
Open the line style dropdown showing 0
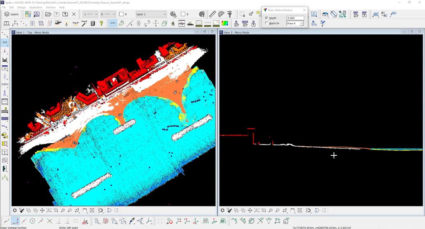pos(108,14)
